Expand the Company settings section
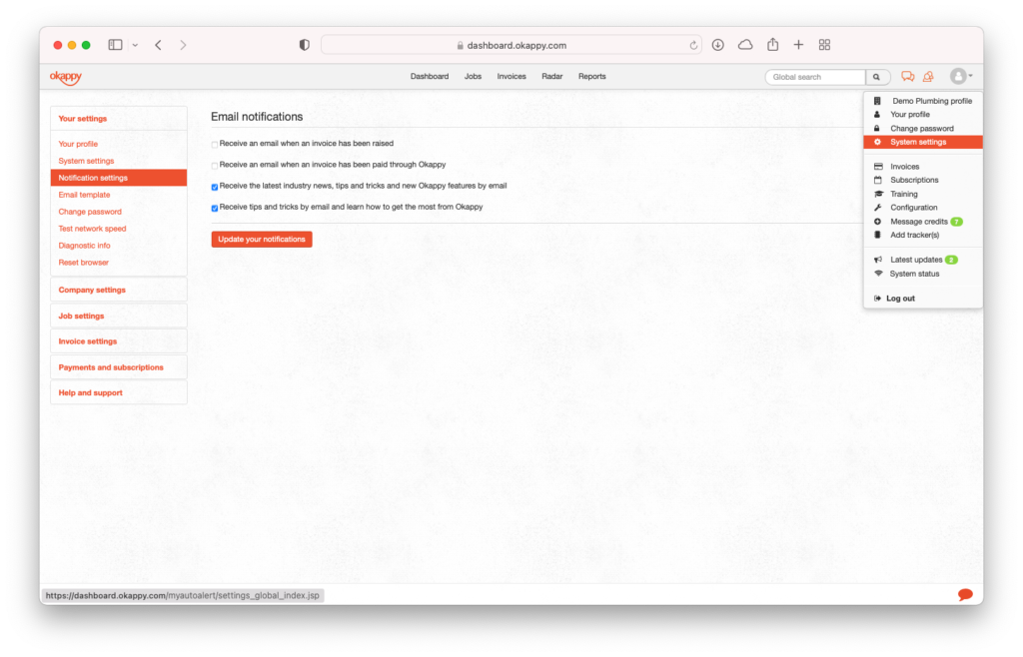This screenshot has height=657, width=1023. [119, 290]
